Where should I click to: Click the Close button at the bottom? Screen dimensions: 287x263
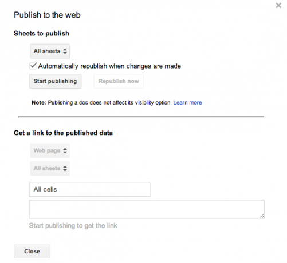tap(32, 251)
